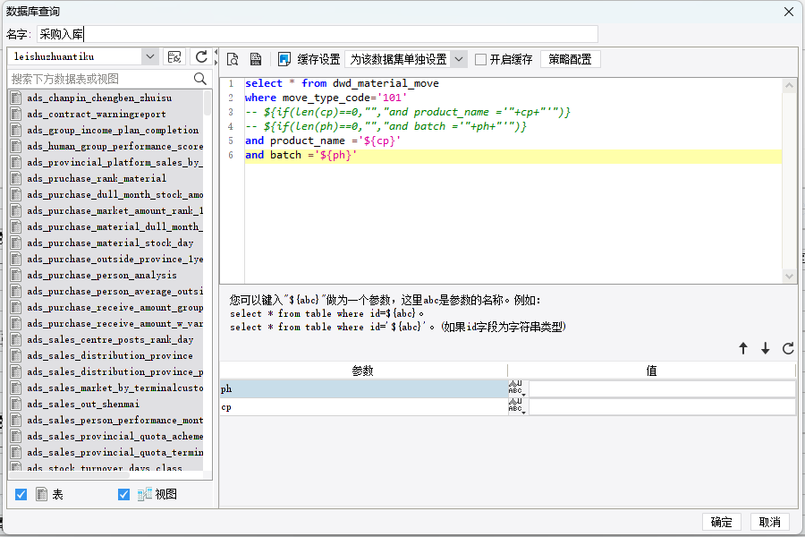Toggle the 视图 checkbox

(123, 494)
